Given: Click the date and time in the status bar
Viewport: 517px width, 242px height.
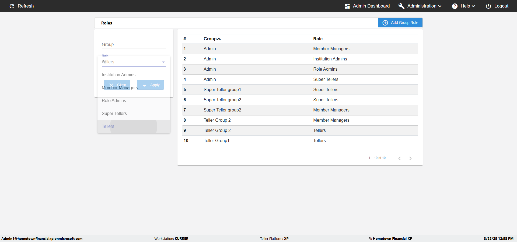Looking at the screenshot, I should click(x=499, y=239).
